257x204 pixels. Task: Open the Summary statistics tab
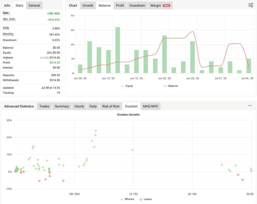click(62, 106)
